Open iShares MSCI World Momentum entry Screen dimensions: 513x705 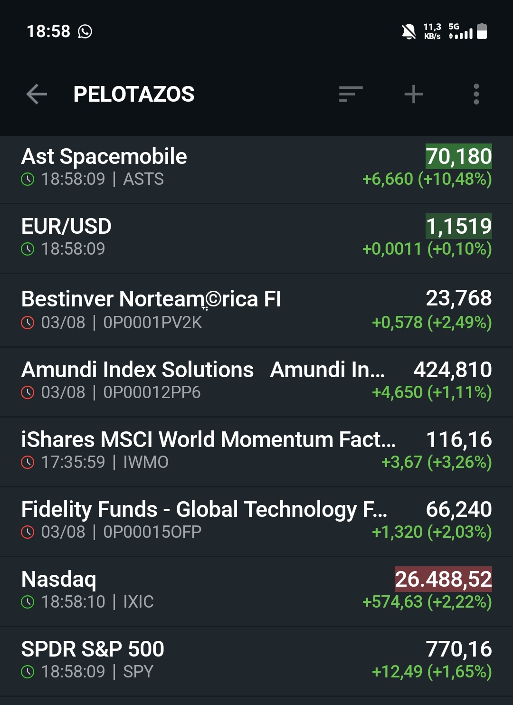[x=256, y=452]
